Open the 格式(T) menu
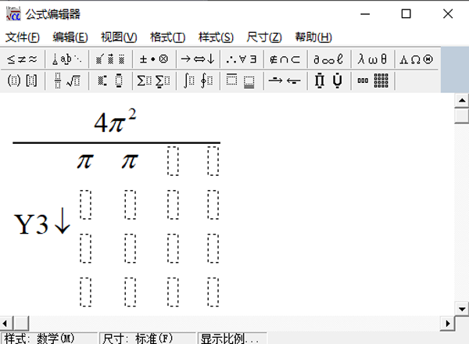469x344 pixels. [x=167, y=37]
